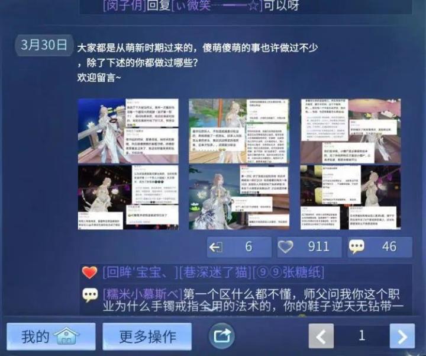Screen dimensions: 426x356
Task: Open the top-right post image thumbnail
Action: tap(350, 131)
